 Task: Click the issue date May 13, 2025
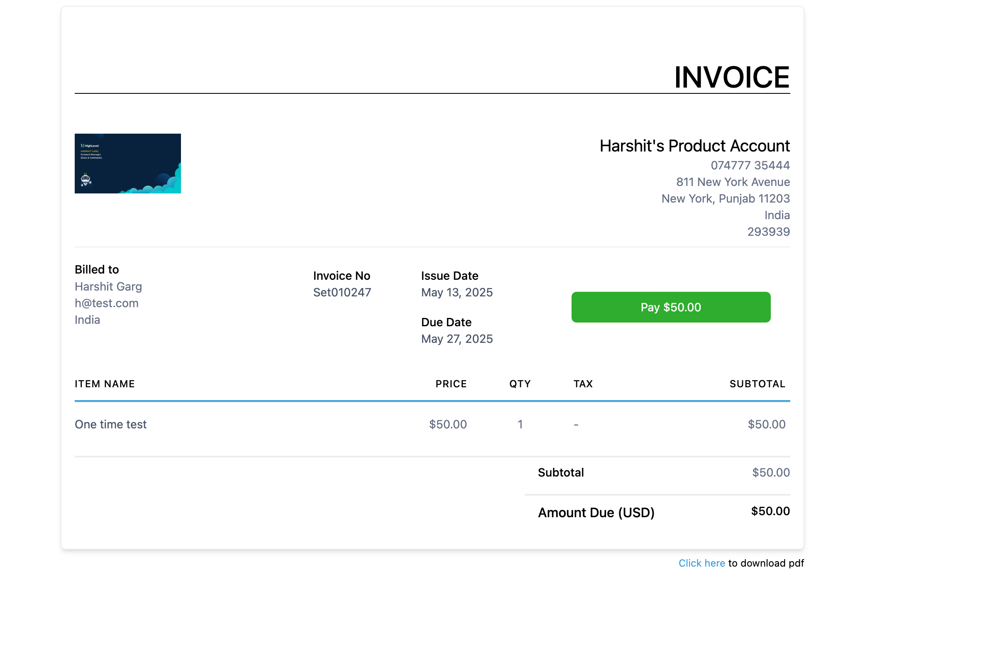[x=457, y=293]
